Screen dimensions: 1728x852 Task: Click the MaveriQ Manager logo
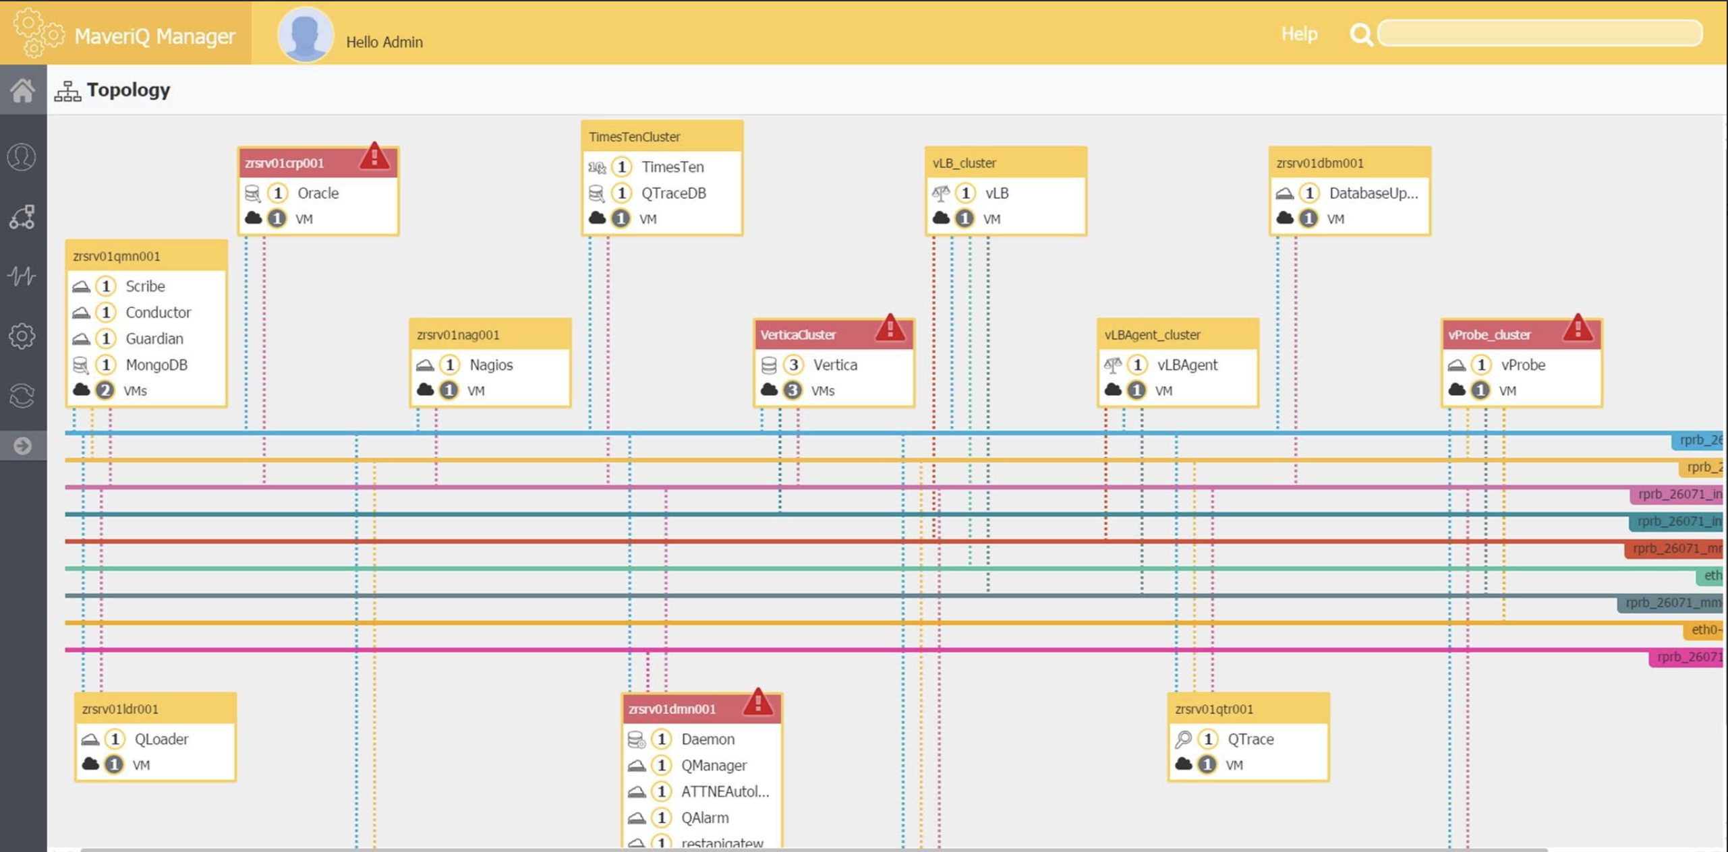coord(125,34)
